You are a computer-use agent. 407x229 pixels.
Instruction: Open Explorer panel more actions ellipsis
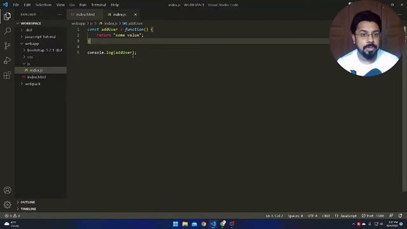[59, 15]
